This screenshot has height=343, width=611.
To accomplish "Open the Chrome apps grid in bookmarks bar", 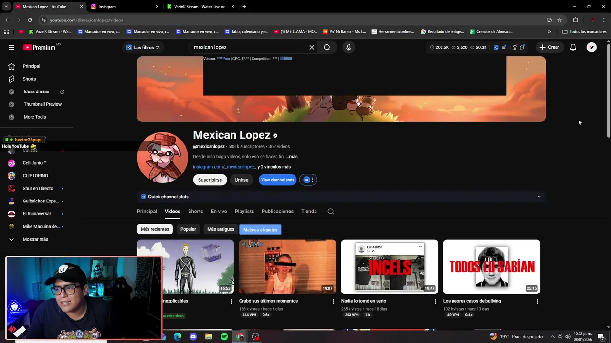I will tap(6, 32).
